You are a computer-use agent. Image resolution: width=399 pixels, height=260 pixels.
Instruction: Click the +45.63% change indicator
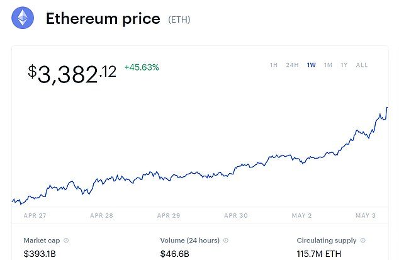142,67
